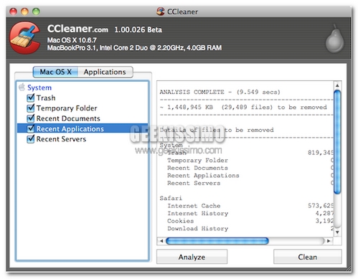Click the Clean button

(x=308, y=257)
